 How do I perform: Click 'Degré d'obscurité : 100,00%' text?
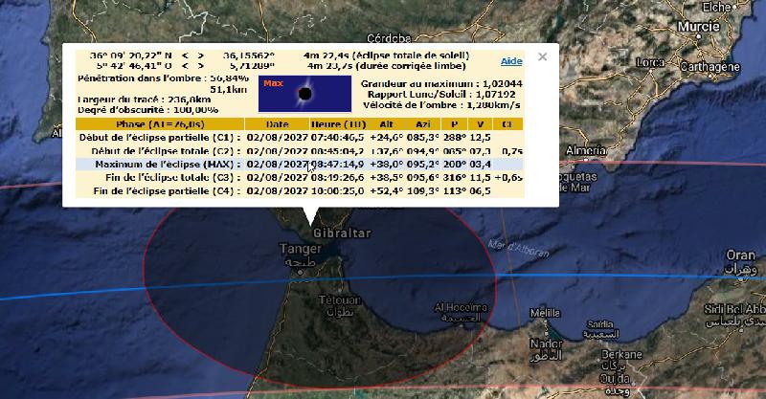click(147, 110)
